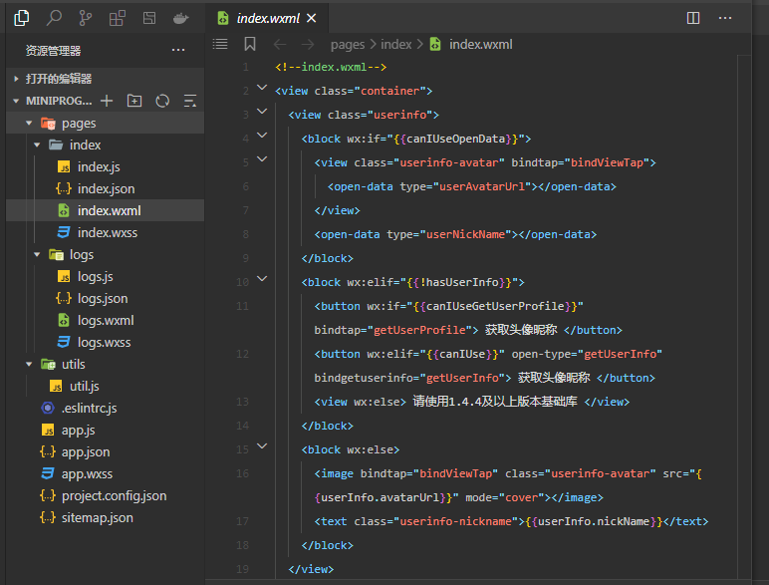
Task: Open util.js file
Action: (105, 387)
